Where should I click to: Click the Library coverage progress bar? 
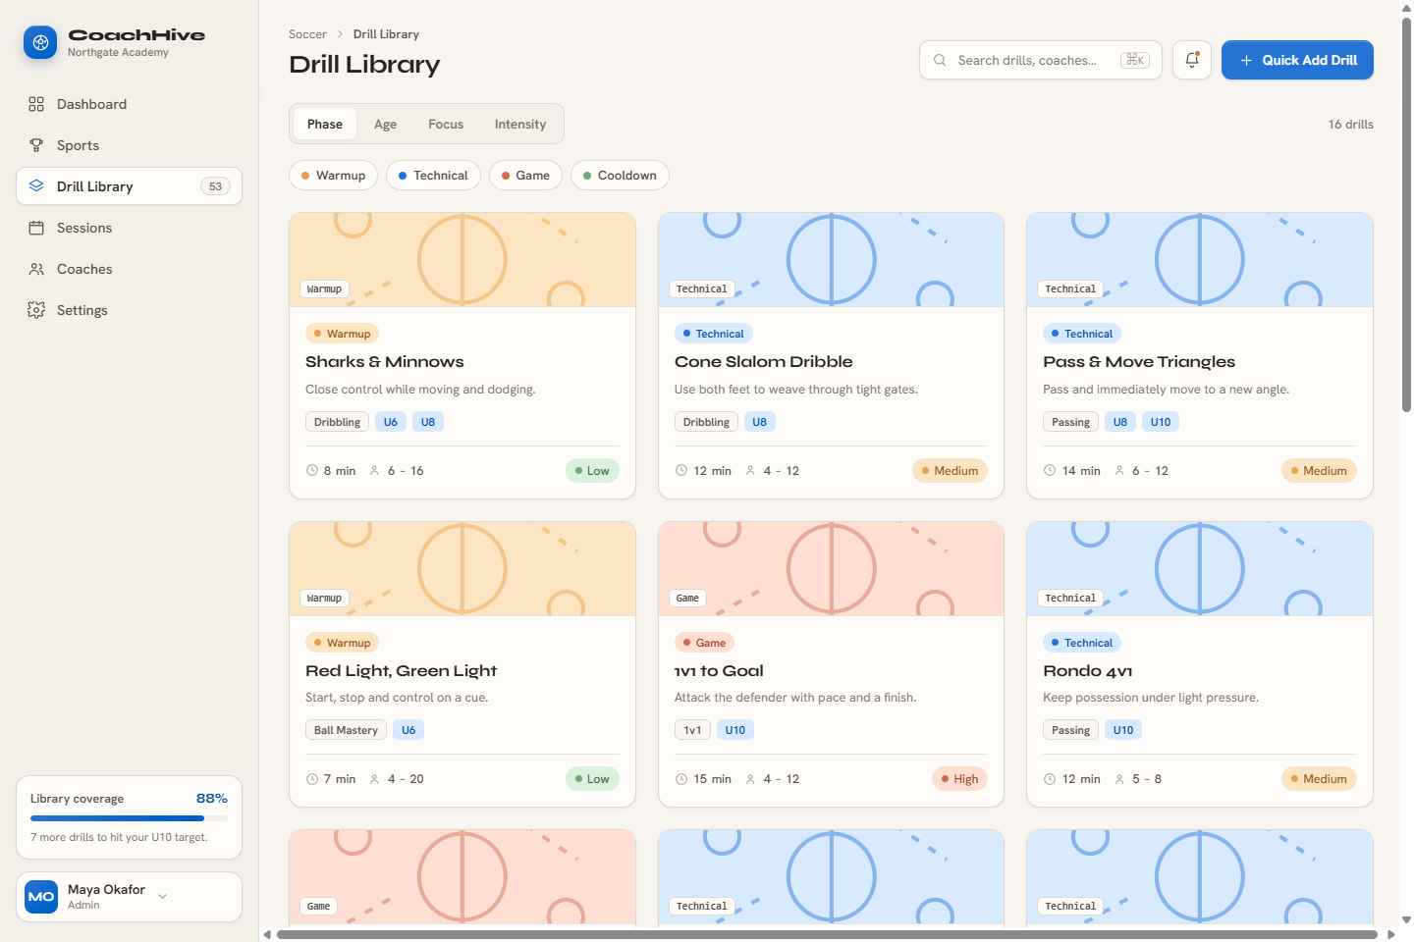pos(129,818)
